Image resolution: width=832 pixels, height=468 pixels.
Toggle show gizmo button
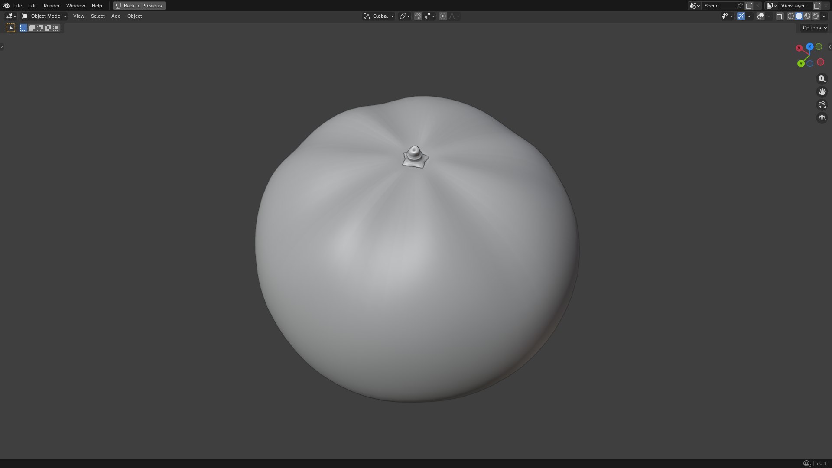pyautogui.click(x=741, y=16)
